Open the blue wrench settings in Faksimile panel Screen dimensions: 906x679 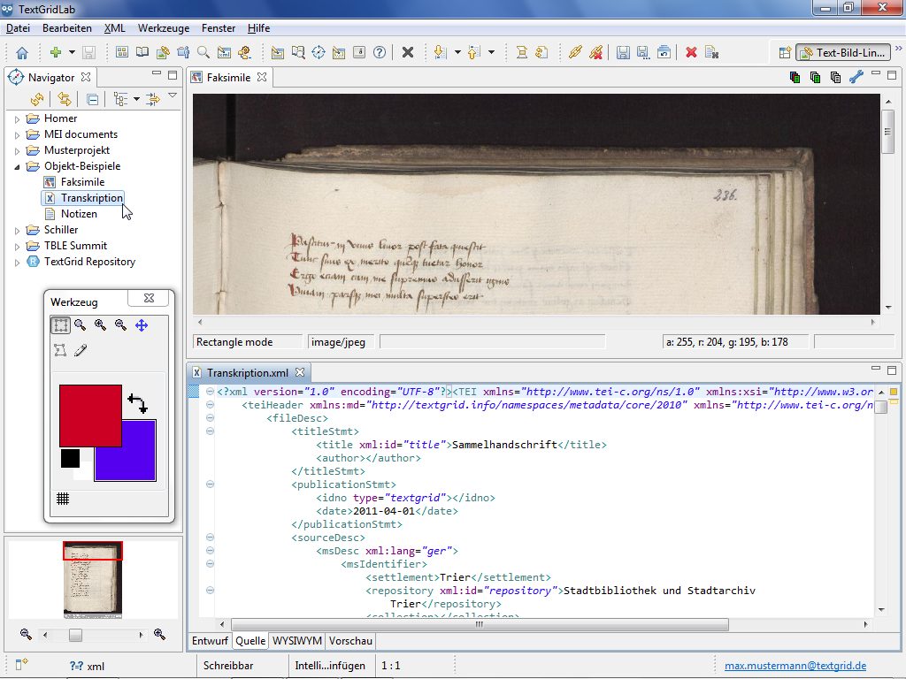[856, 78]
